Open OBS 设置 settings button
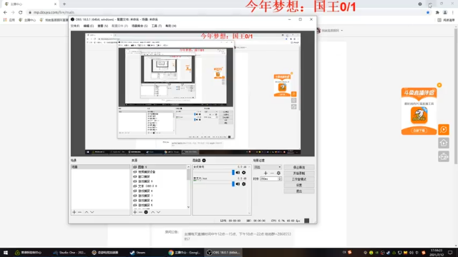458x257 pixels. coord(299,185)
